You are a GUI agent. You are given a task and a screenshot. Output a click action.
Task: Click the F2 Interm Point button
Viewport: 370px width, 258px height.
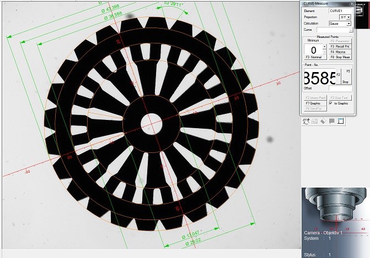315,98
